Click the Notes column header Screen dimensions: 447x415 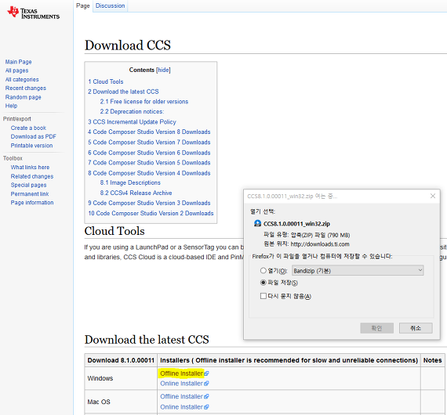click(432, 360)
